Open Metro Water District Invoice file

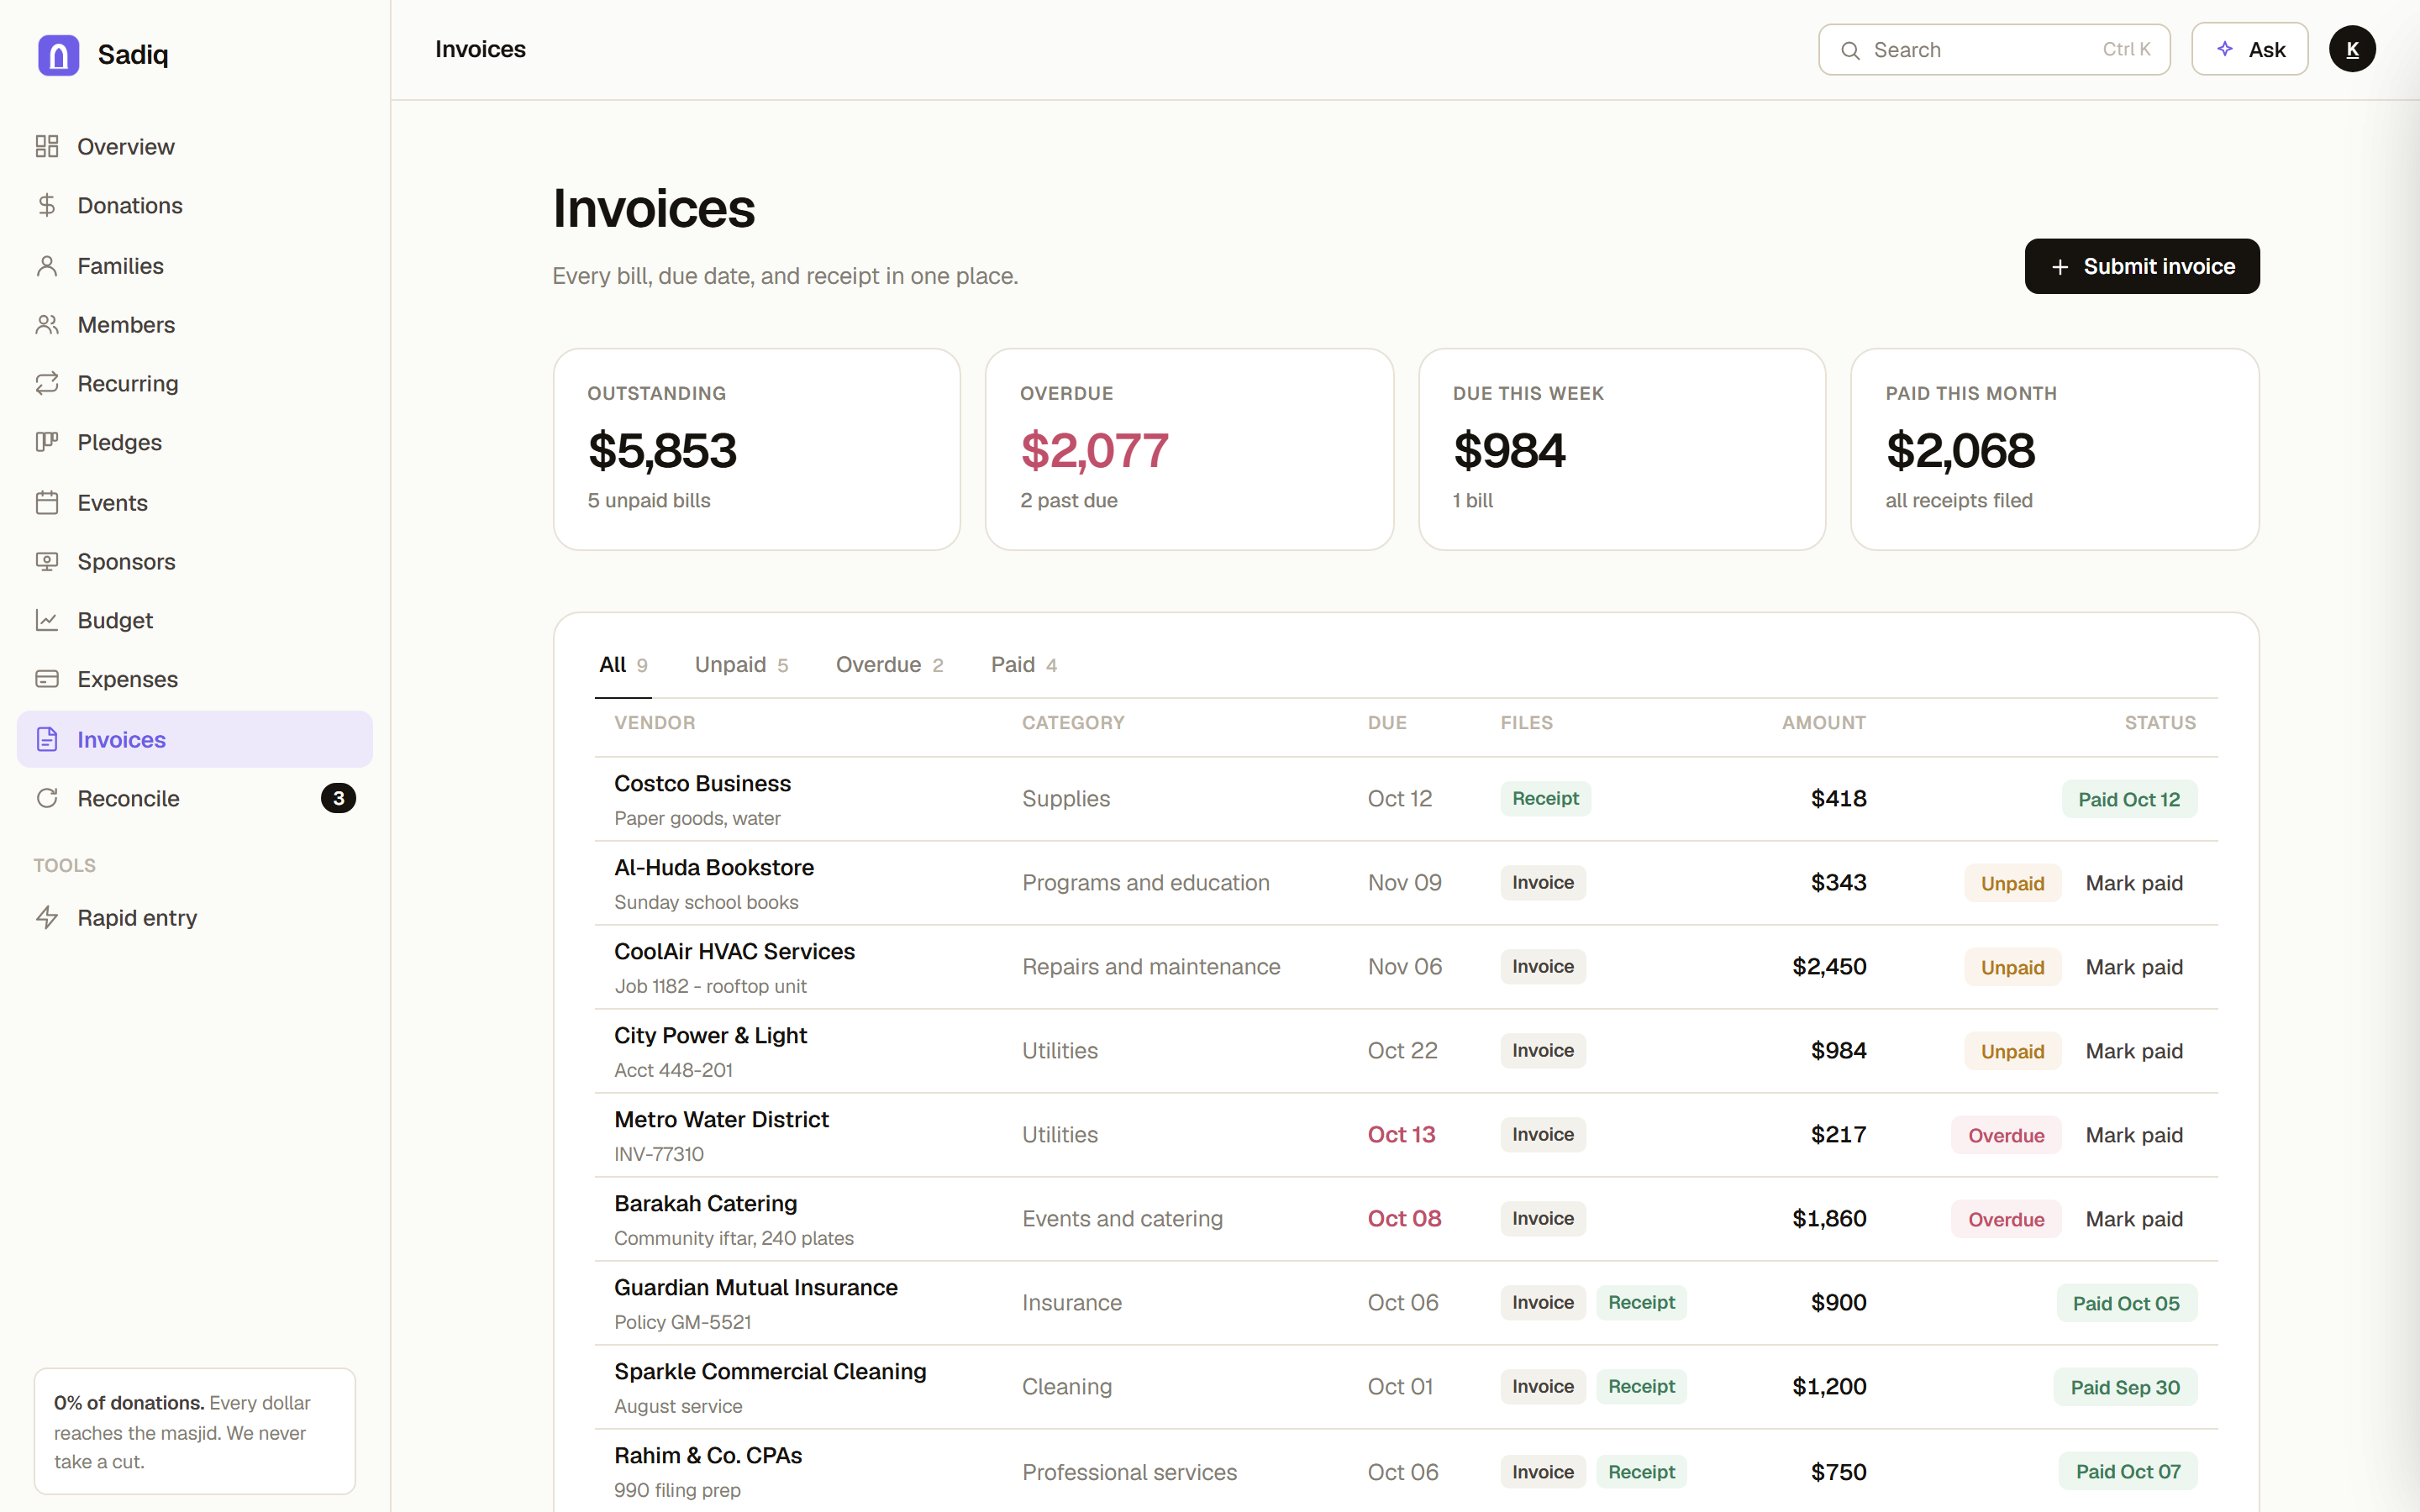point(1543,1135)
